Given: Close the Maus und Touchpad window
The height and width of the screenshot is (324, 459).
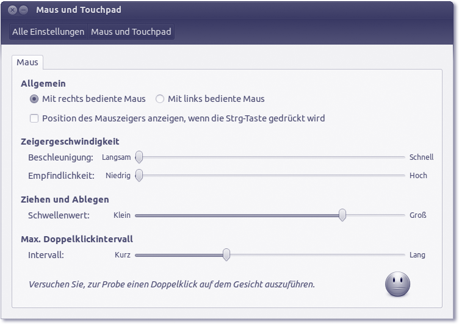Looking at the screenshot, I should pyautogui.click(x=12, y=10).
